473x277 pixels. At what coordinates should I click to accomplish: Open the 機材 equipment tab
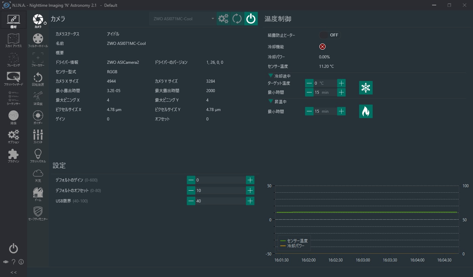(14, 20)
